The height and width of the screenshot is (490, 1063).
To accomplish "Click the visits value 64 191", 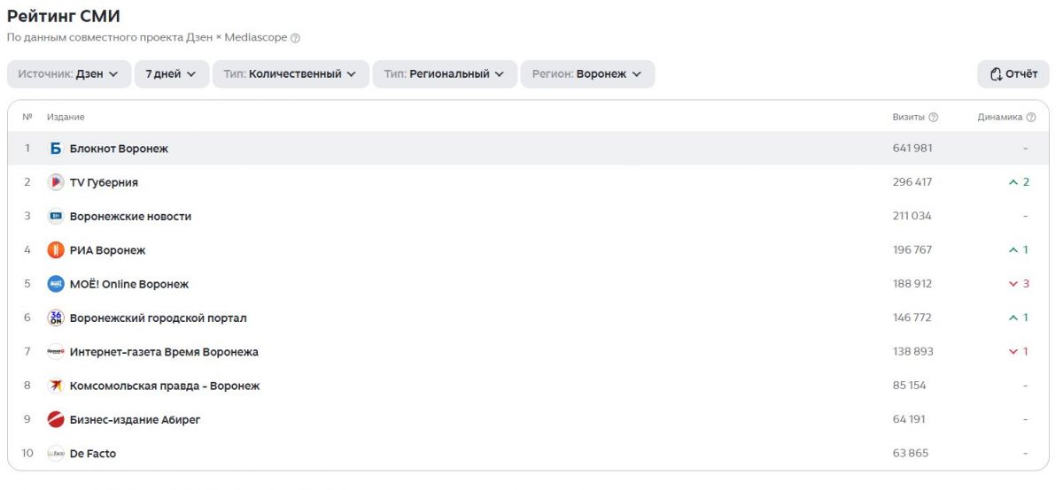I will point(909,419).
